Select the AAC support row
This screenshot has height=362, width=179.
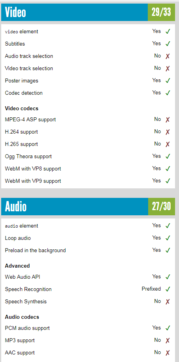click(x=88, y=352)
